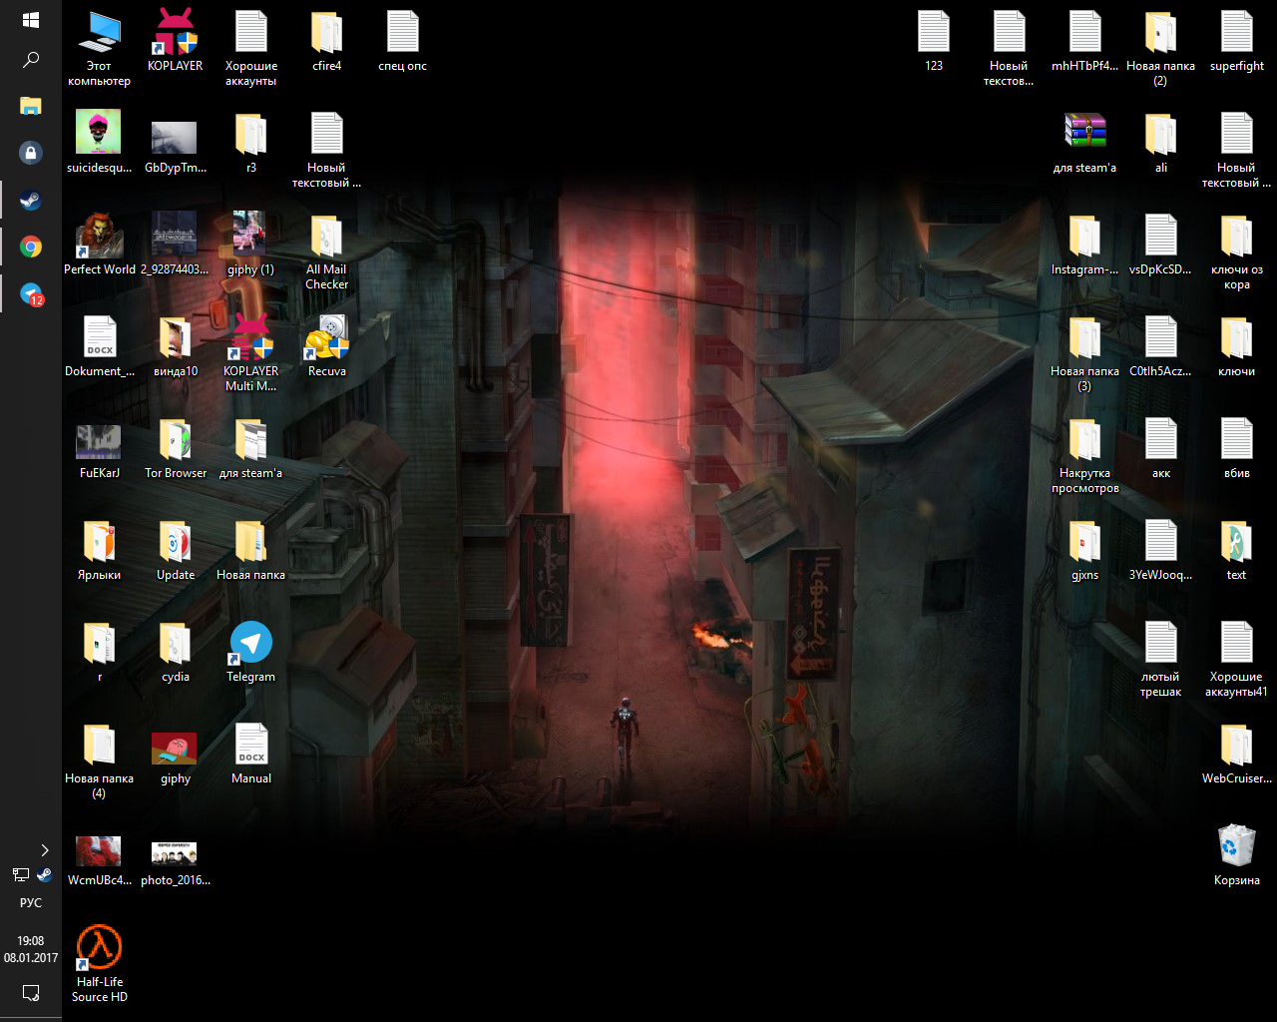
Task: Select the folder named text
Action: [1237, 550]
